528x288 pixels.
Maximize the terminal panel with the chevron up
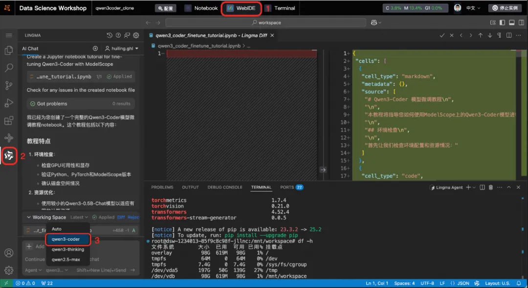pos(509,187)
